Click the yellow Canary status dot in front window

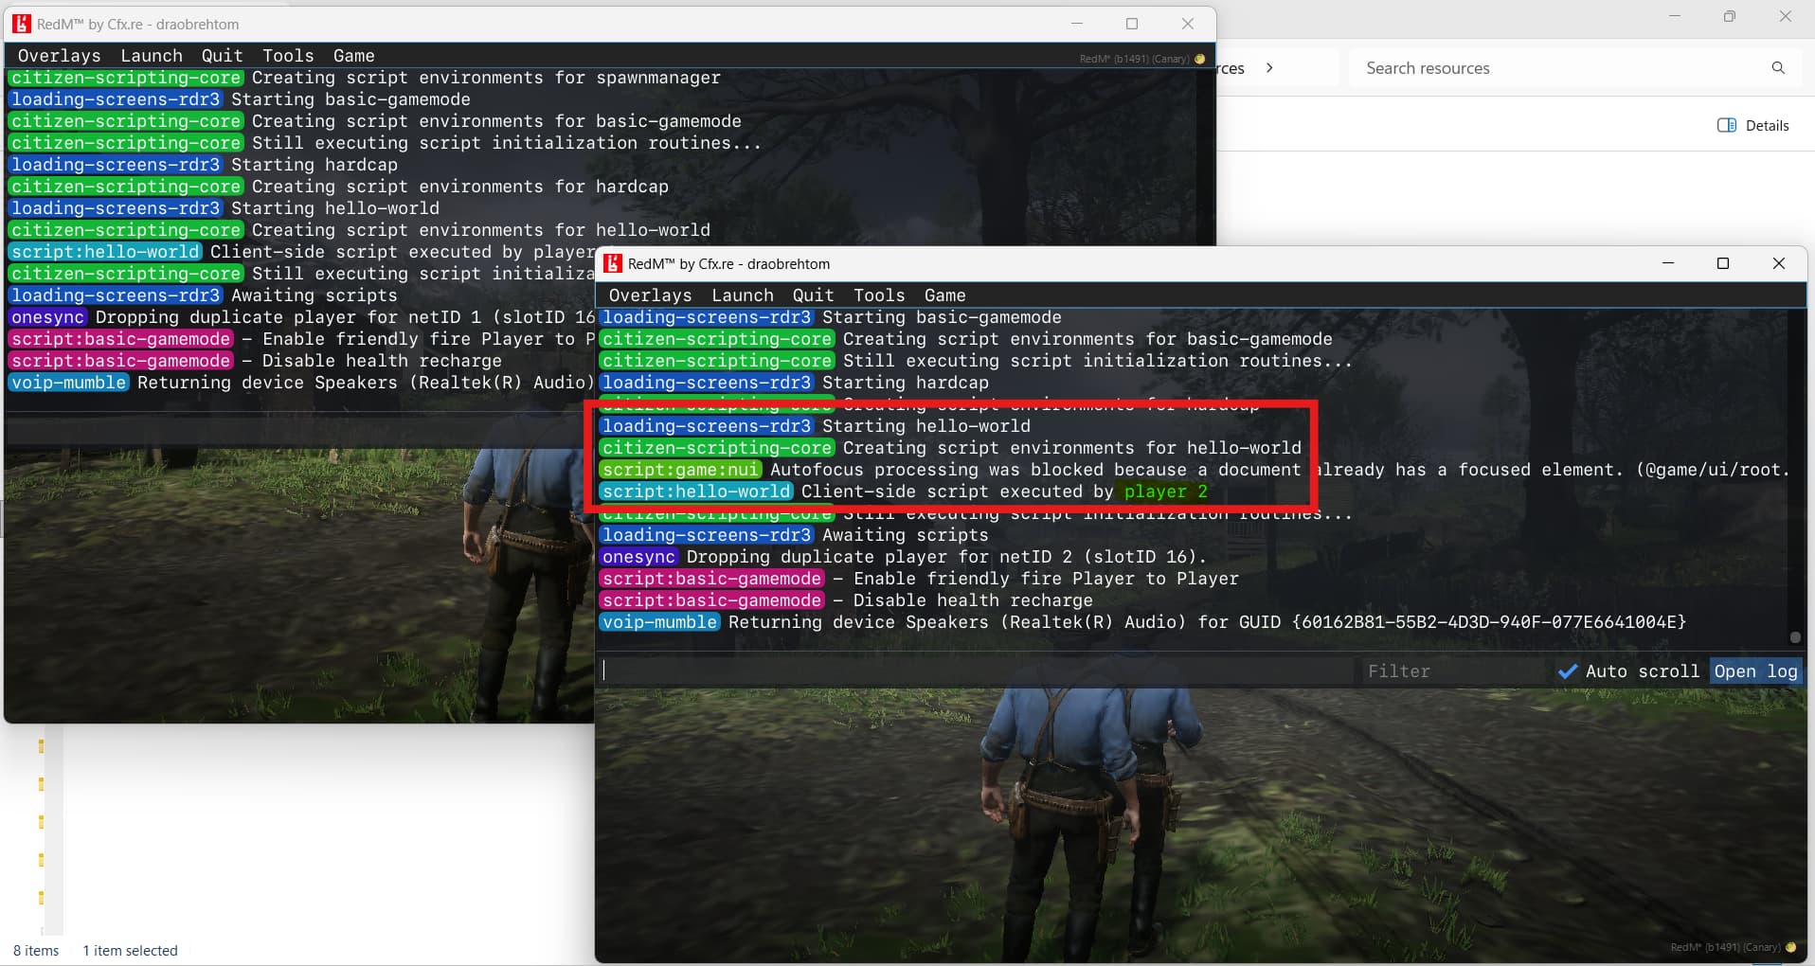(1790, 947)
